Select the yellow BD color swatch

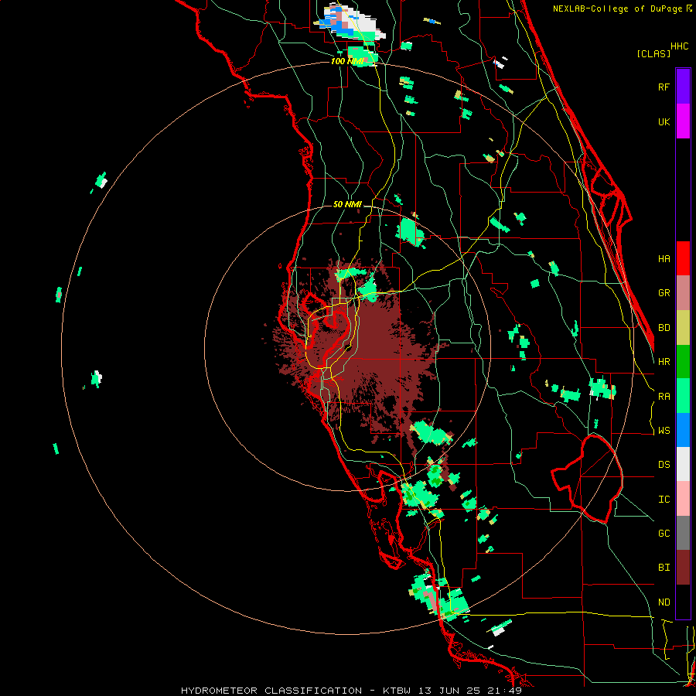(x=683, y=328)
